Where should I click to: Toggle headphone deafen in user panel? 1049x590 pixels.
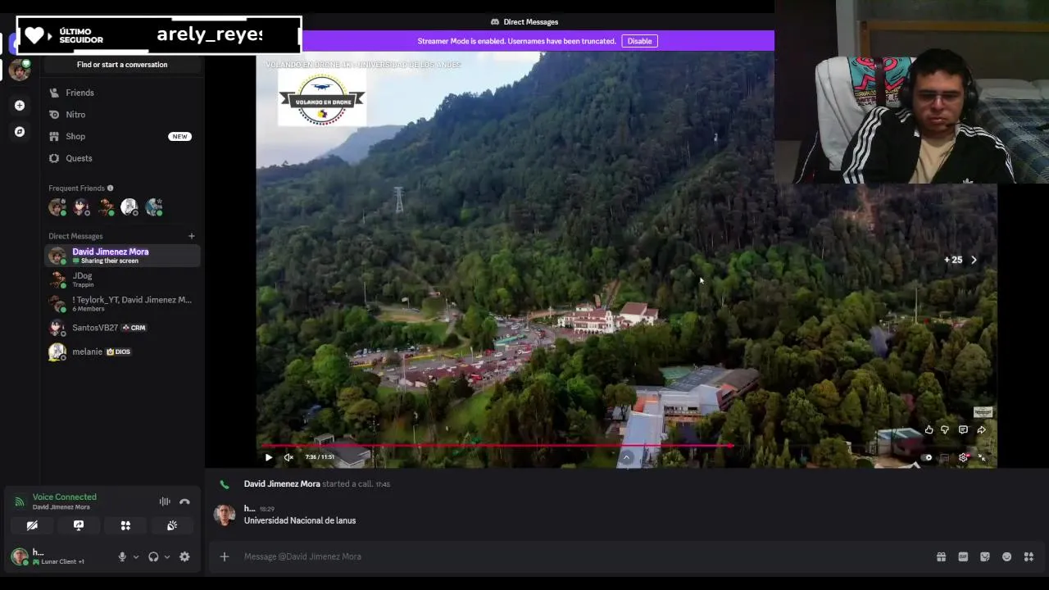tap(153, 556)
